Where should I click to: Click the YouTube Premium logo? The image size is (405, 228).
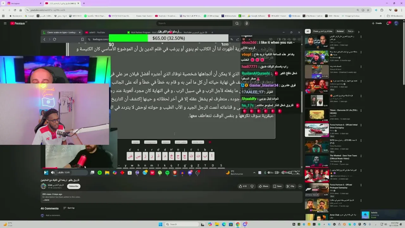click(18, 23)
